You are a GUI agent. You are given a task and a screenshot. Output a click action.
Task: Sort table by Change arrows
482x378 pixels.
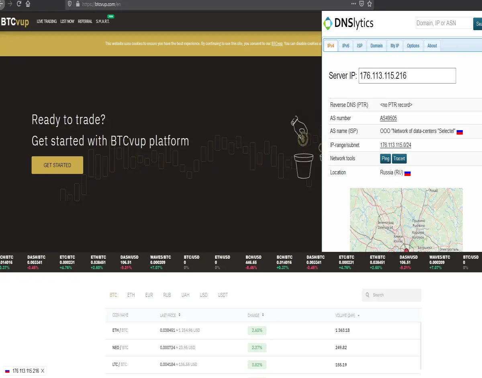click(x=263, y=315)
